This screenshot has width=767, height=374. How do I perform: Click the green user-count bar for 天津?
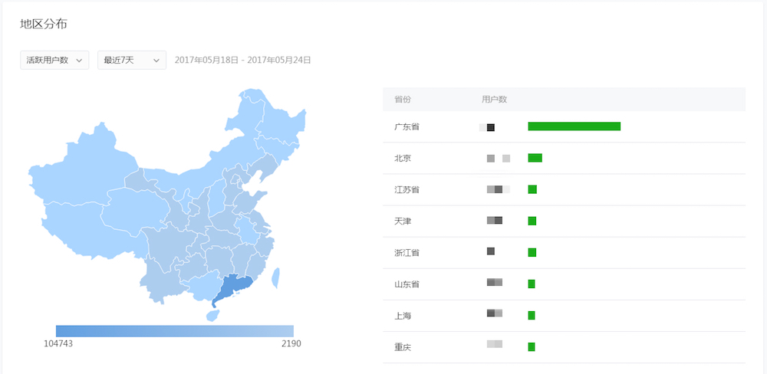point(532,221)
